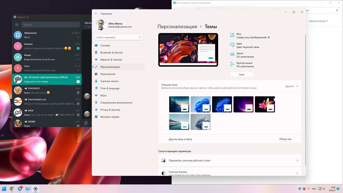Screen dimensions: 343x193
Task: Click the attach paperclip icon in Telegram
Action: click(86, 123)
